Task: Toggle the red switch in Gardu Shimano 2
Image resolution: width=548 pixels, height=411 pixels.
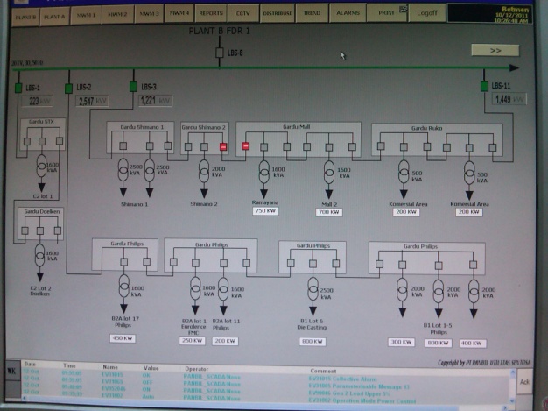Action: click(223, 146)
